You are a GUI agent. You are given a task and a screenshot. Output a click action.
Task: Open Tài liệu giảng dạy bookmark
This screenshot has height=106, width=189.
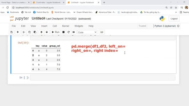click(151, 12)
